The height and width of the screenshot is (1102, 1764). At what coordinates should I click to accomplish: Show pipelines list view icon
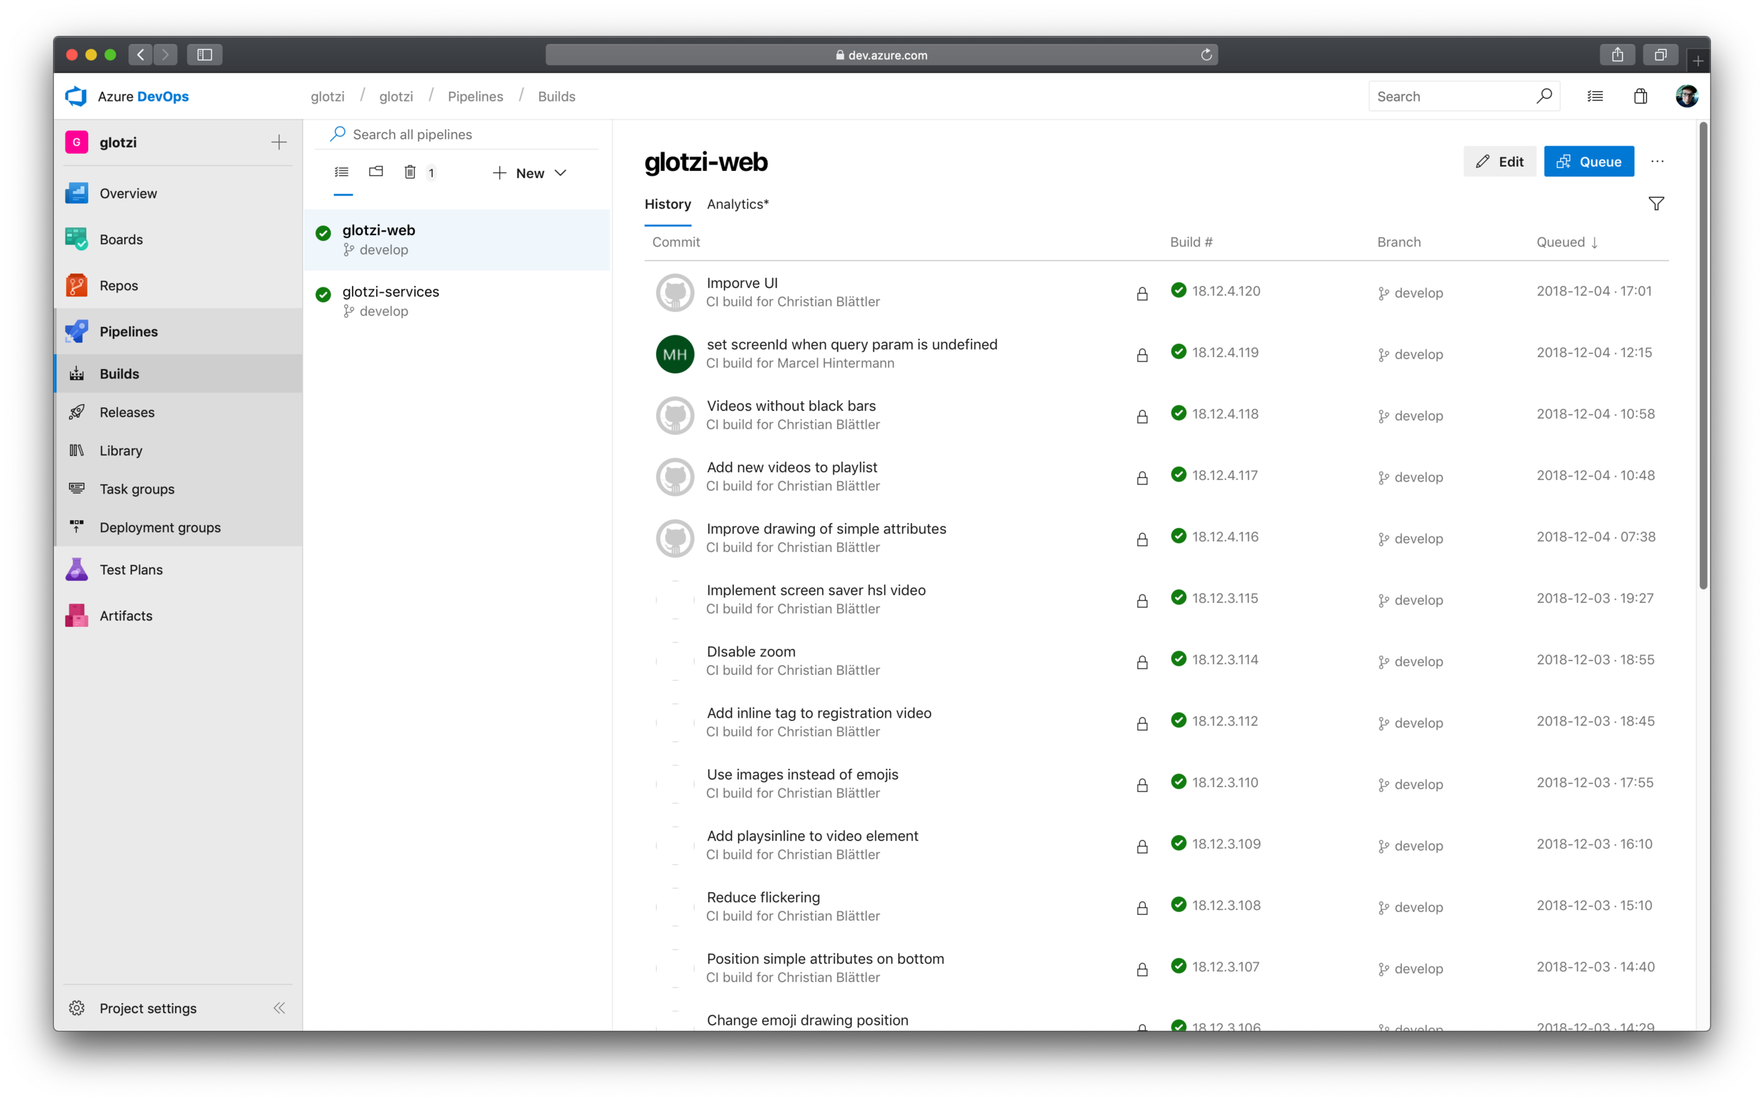tap(342, 172)
